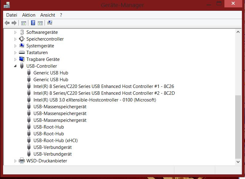Select the Systemgeräte label

coord(40,46)
